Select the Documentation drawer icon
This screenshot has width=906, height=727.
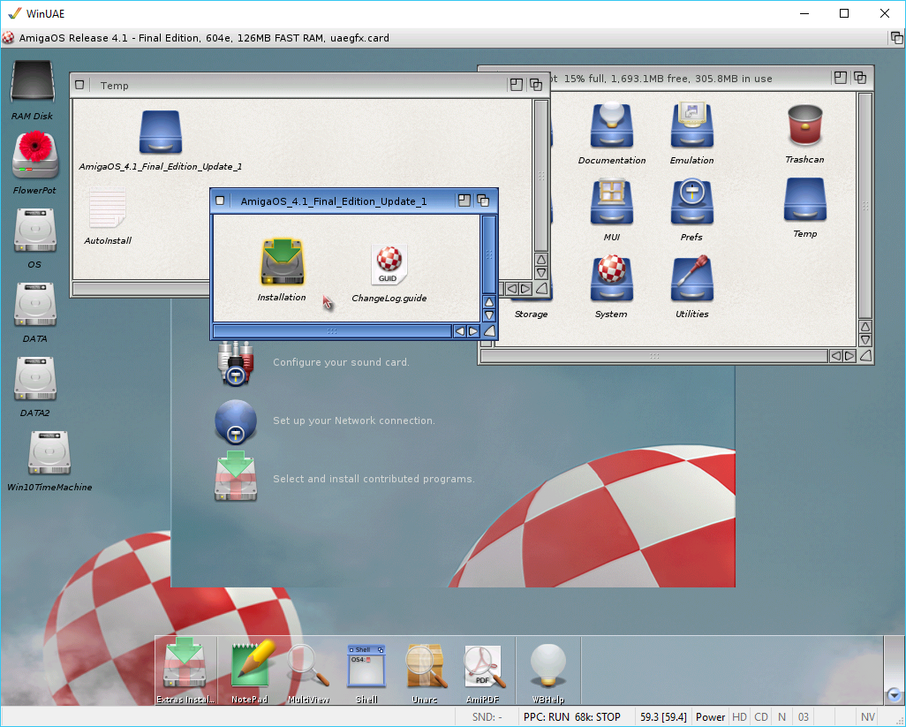pos(611,125)
